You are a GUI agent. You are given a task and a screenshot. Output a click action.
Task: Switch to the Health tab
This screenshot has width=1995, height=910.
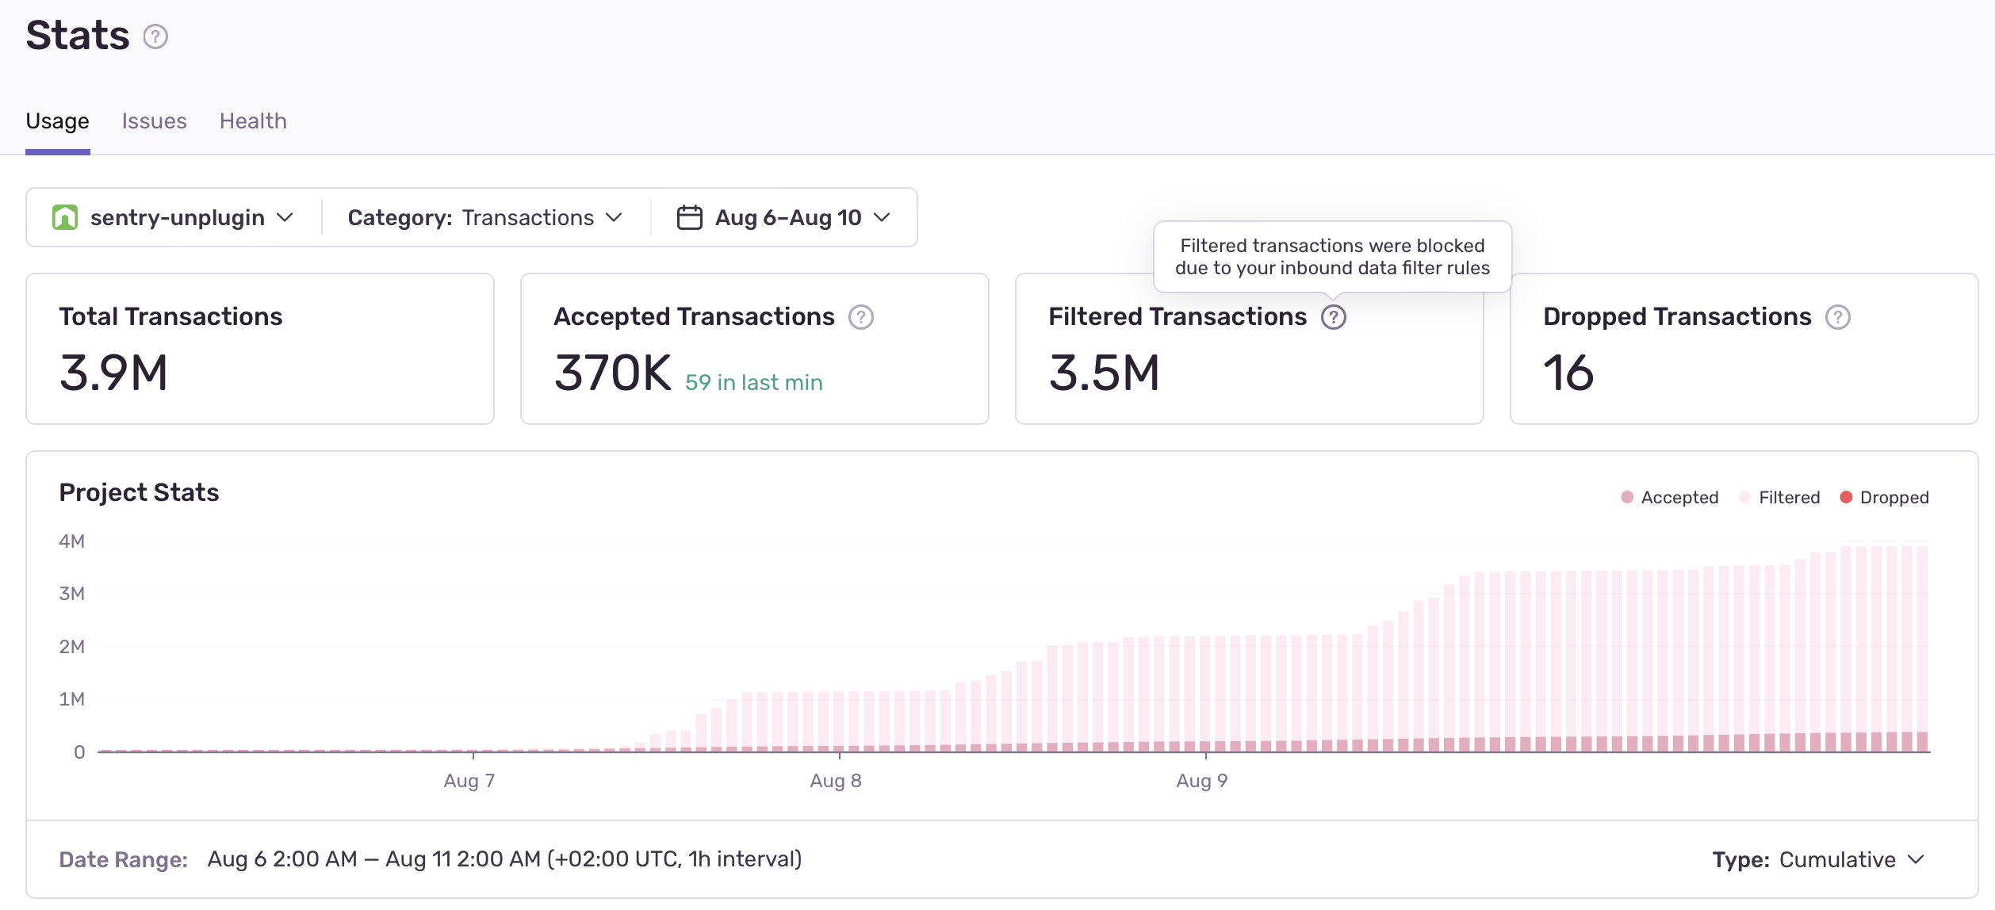click(253, 121)
